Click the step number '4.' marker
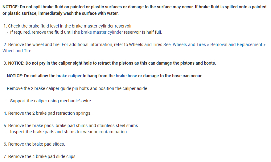Image resolution: width=271 pixels, height=162 pixels. 5,113
